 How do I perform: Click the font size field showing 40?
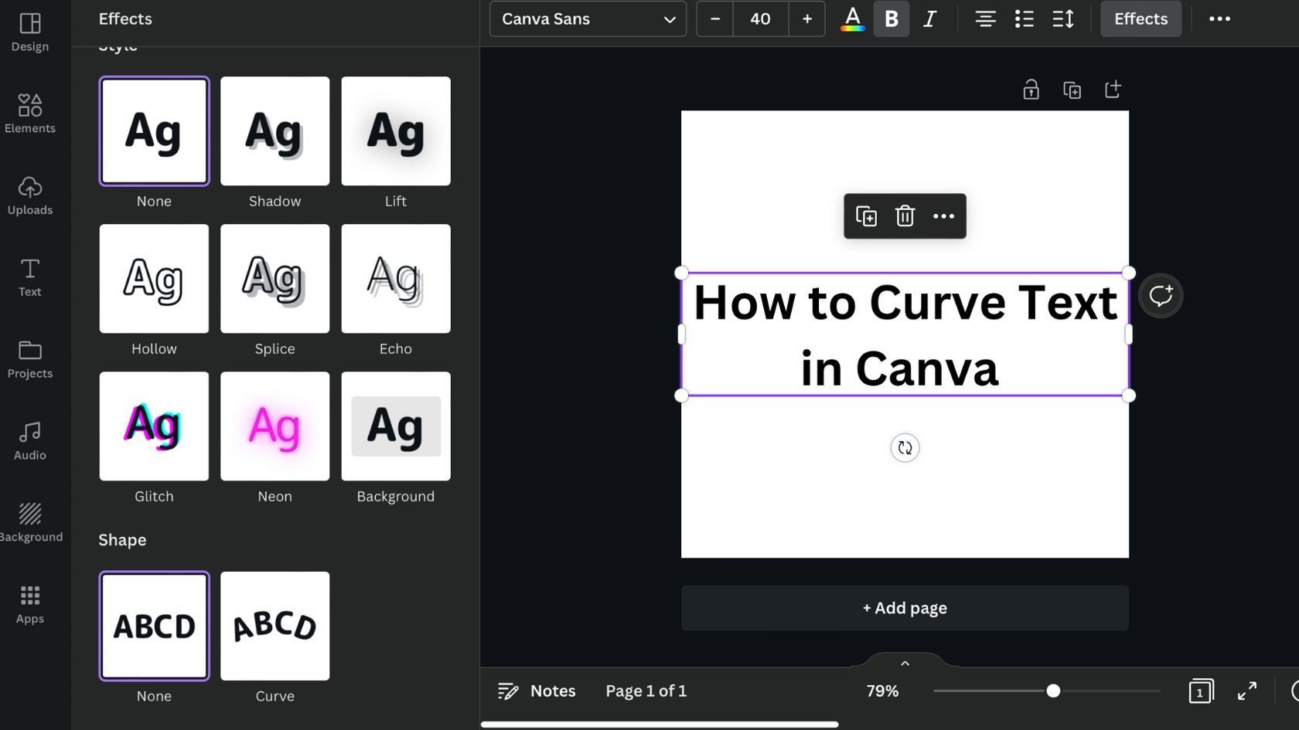[760, 19]
